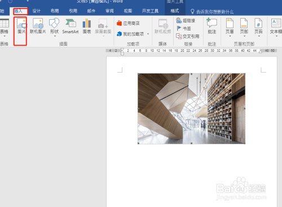Switch to the 设计 tab
Viewport: 282px width, 207px height.
pyautogui.click(x=37, y=11)
